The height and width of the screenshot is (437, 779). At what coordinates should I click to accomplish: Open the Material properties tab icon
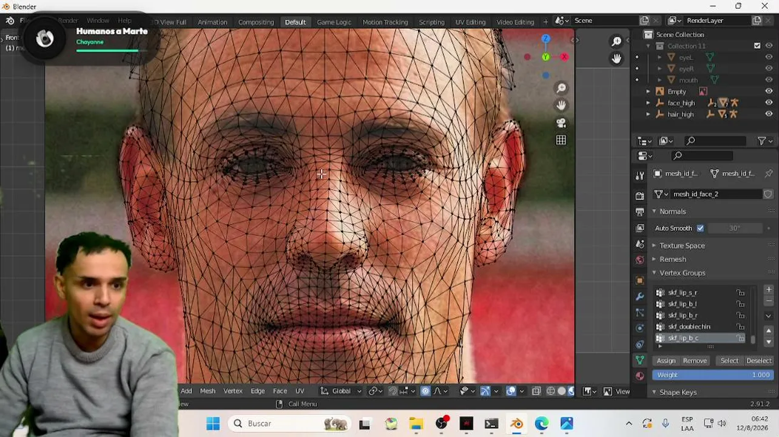639,376
